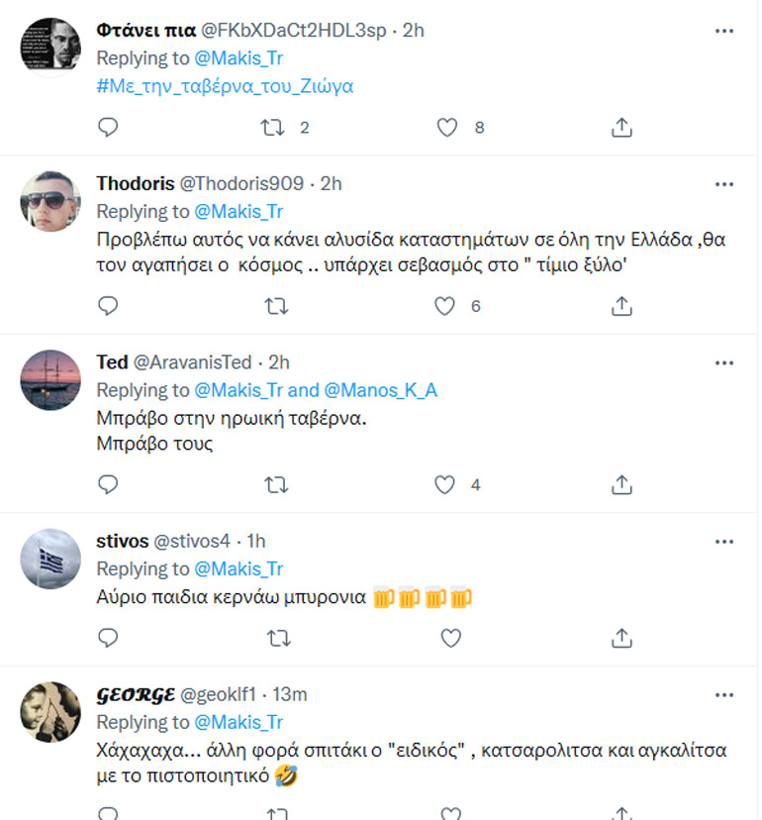Open Thodoris's profile by name
The height and width of the screenshot is (820, 762).
coord(134,184)
